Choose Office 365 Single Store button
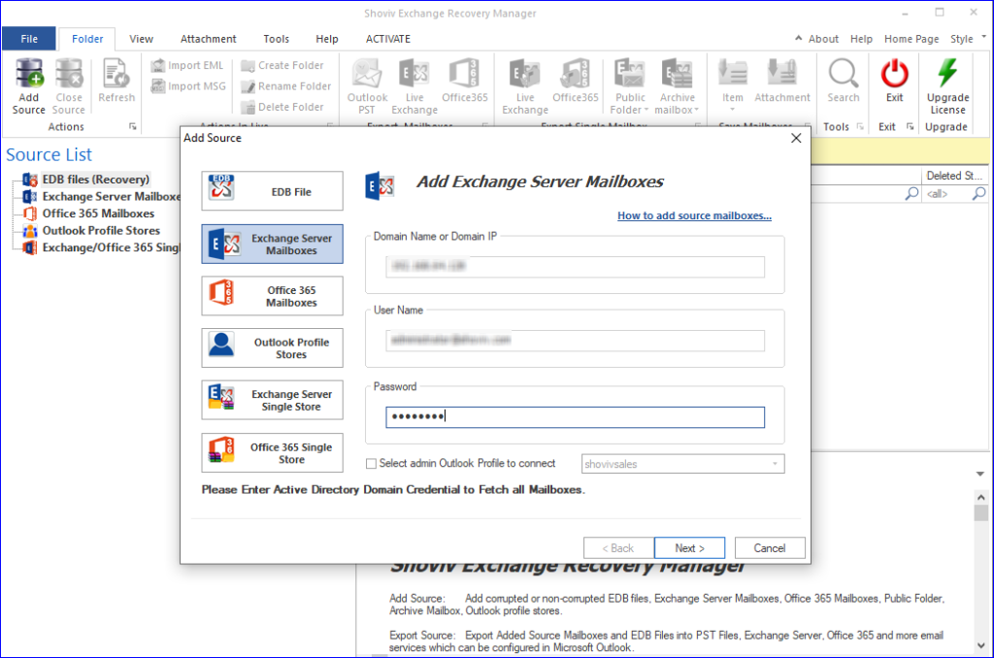The width and height of the screenshot is (994, 658). pyautogui.click(x=272, y=452)
